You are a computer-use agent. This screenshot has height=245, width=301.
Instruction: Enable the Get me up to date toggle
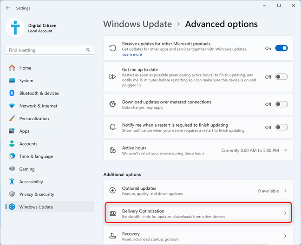(x=281, y=77)
